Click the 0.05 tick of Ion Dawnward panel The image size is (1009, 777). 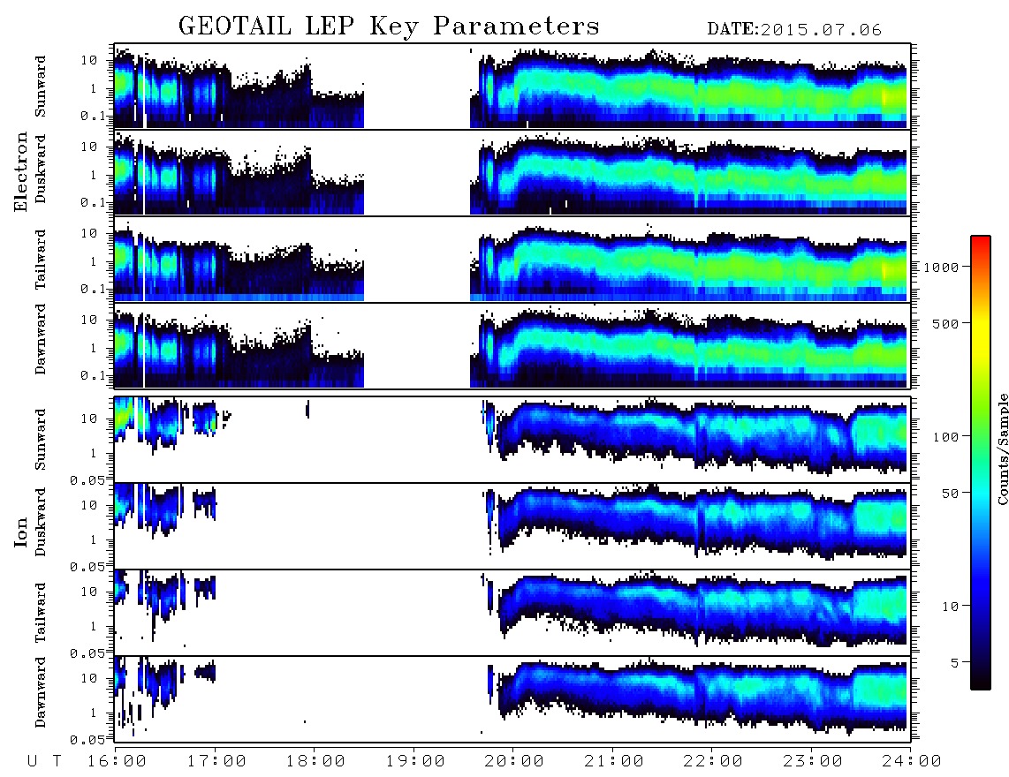click(87, 740)
